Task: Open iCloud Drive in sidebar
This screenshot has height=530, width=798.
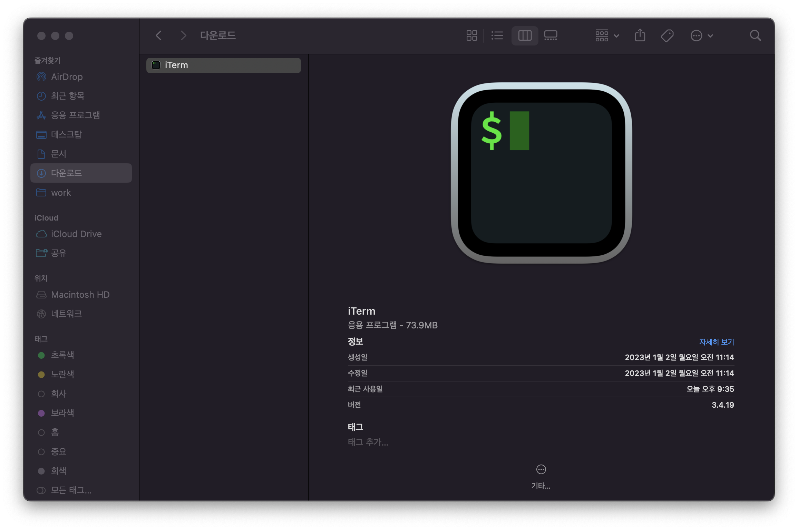Action: (x=81, y=234)
